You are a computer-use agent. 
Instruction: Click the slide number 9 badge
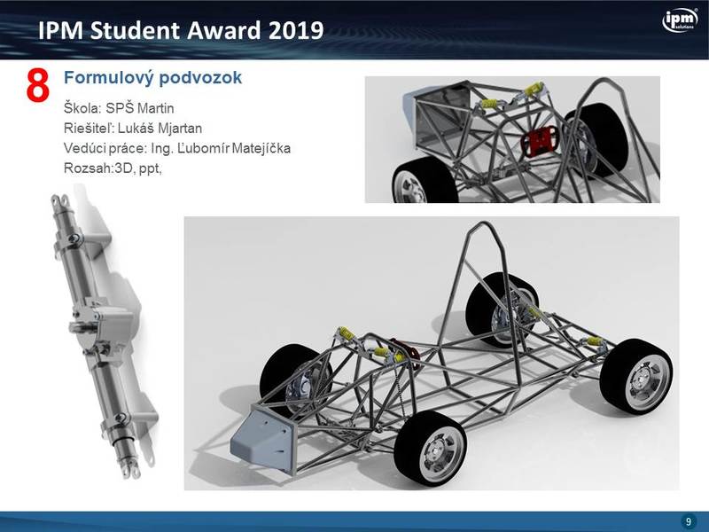pyautogui.click(x=688, y=520)
